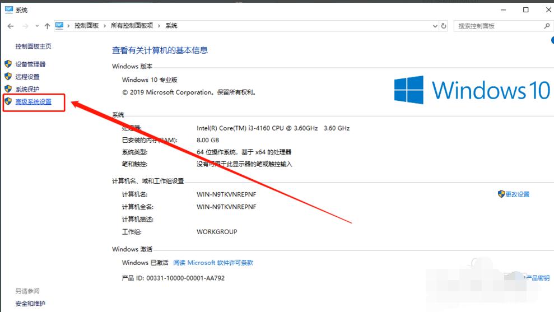Click the 8.00 GB memory value
554x312 pixels.
(208, 140)
